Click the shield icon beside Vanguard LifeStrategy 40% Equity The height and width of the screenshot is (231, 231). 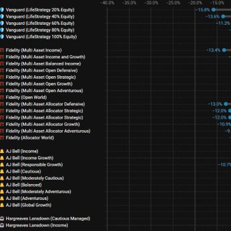pyautogui.click(x=2, y=16)
